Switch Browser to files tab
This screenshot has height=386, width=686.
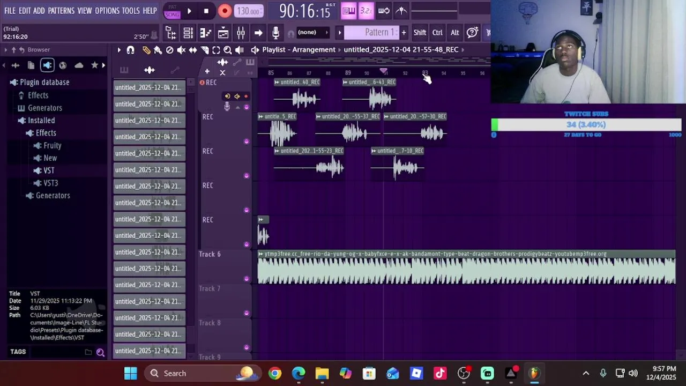[31, 65]
